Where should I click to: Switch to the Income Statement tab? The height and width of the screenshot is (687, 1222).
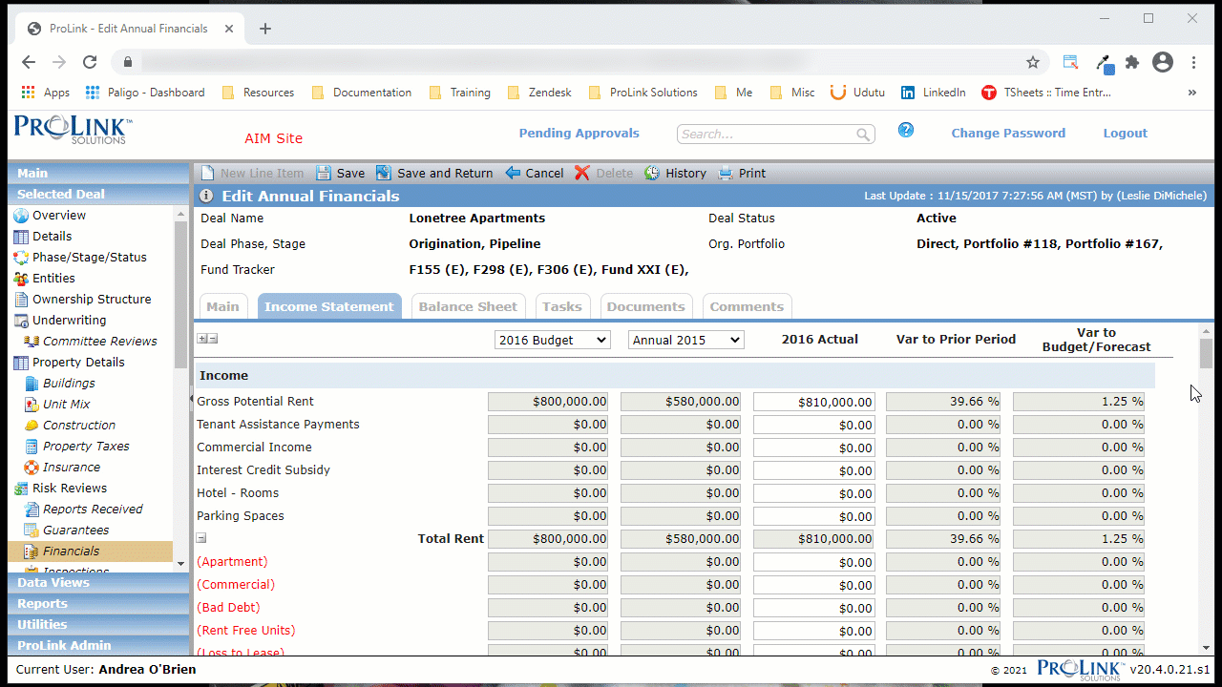pos(329,306)
